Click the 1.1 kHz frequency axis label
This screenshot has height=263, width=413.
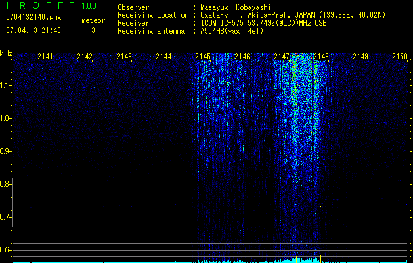(5, 85)
